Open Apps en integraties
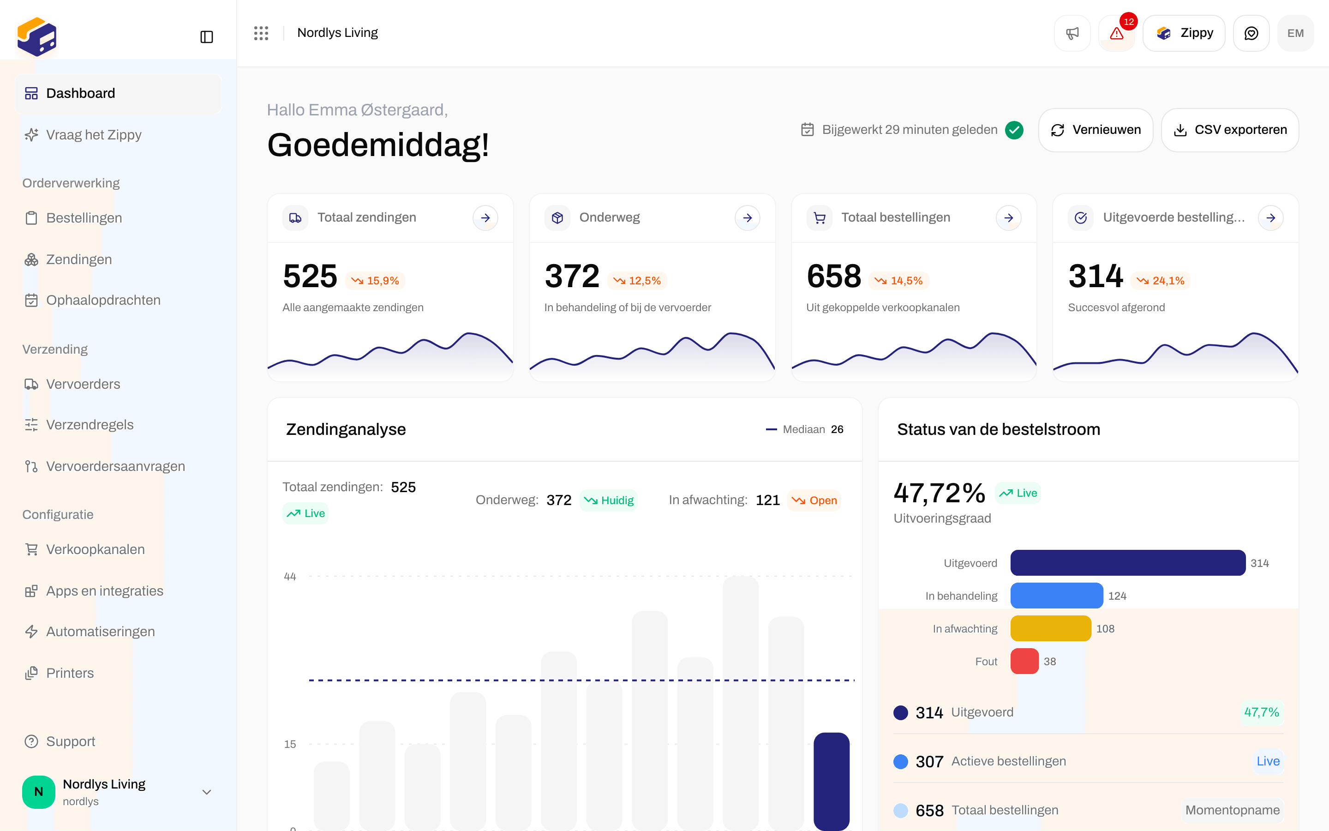The image size is (1329, 831). [x=119, y=591]
